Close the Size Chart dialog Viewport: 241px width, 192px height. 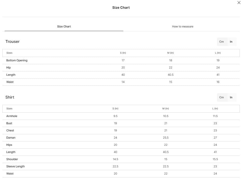click(239, 3)
